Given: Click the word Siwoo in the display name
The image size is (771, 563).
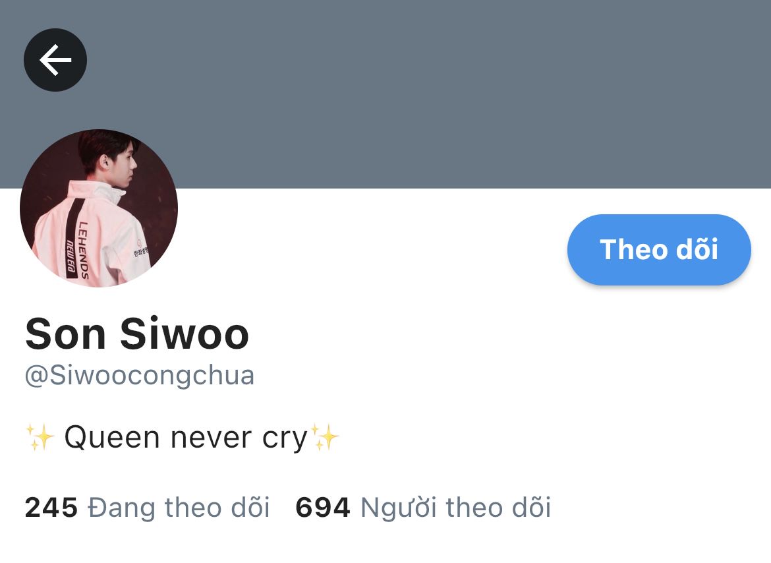Looking at the screenshot, I should tap(185, 334).
